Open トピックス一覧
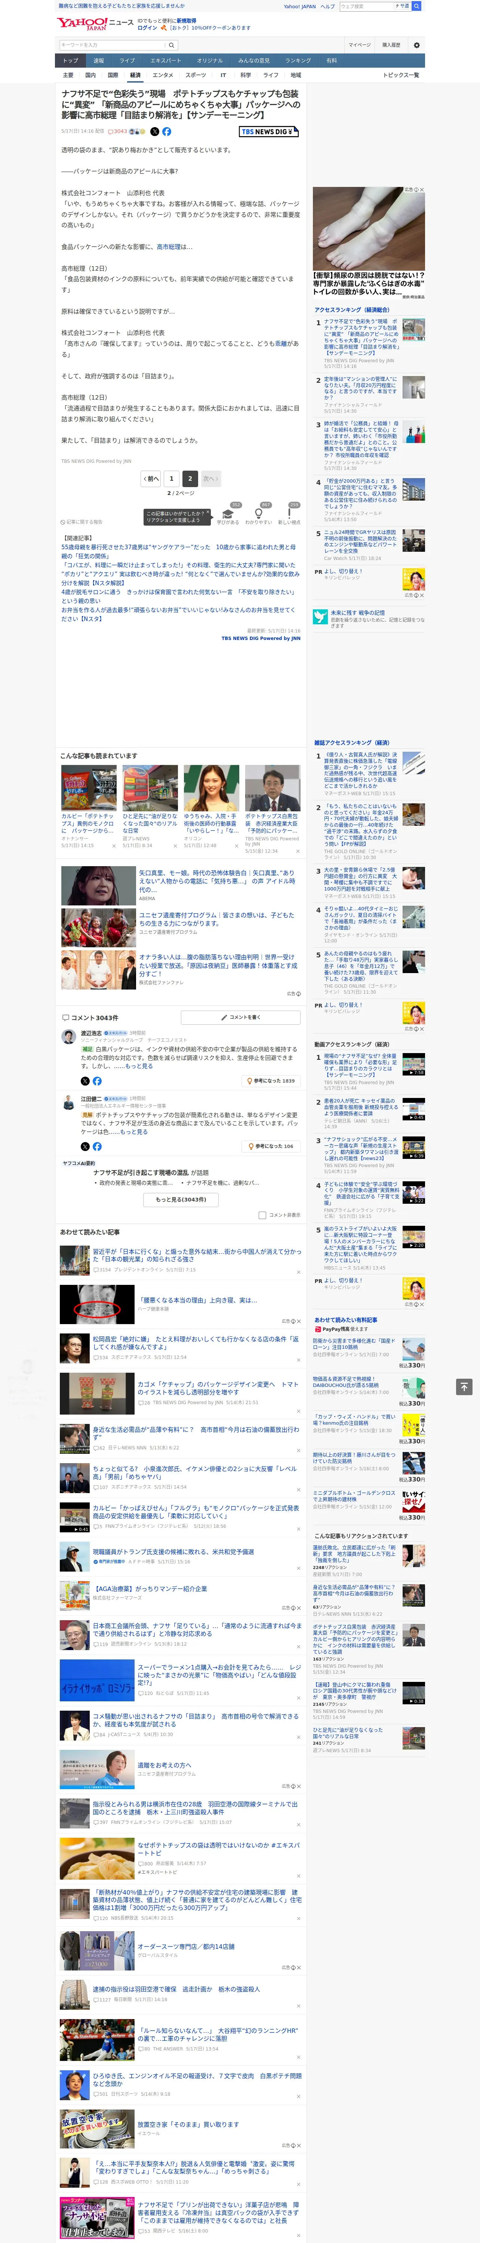The height and width of the screenshot is (2243, 480). [x=401, y=75]
